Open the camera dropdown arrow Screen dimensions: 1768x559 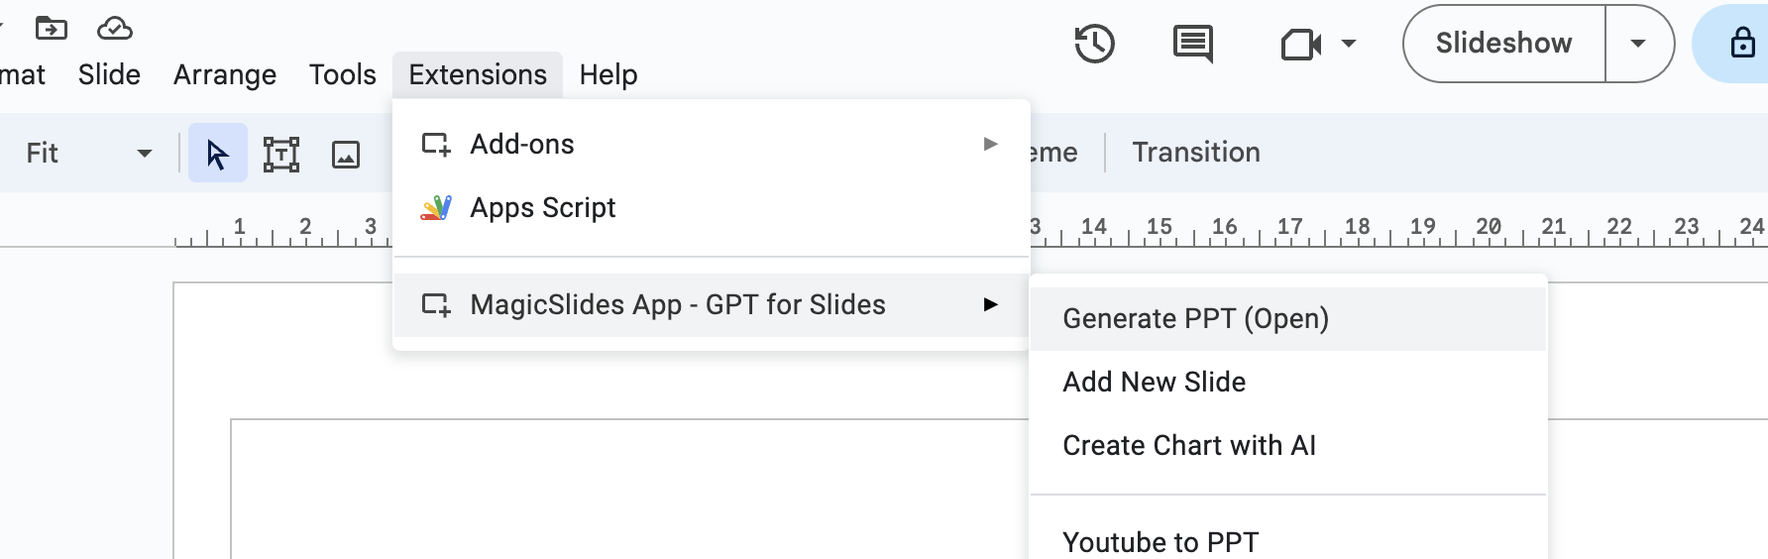pos(1349,44)
